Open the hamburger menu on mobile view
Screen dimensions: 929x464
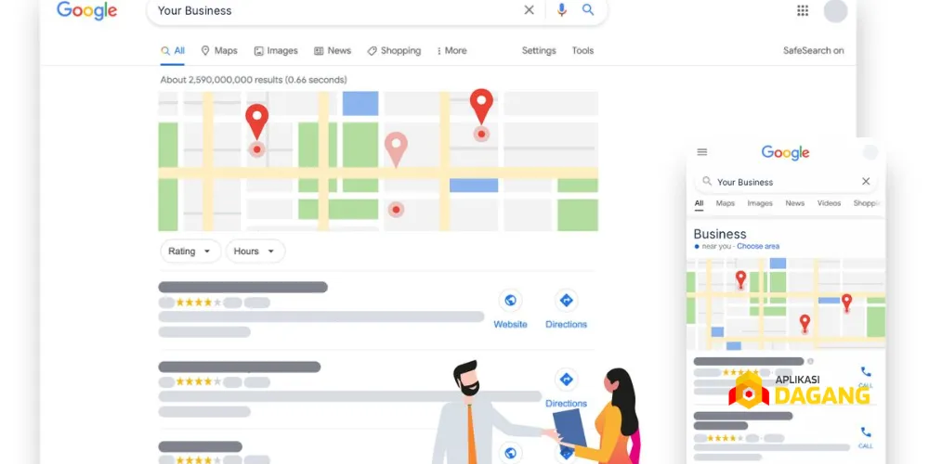702,152
